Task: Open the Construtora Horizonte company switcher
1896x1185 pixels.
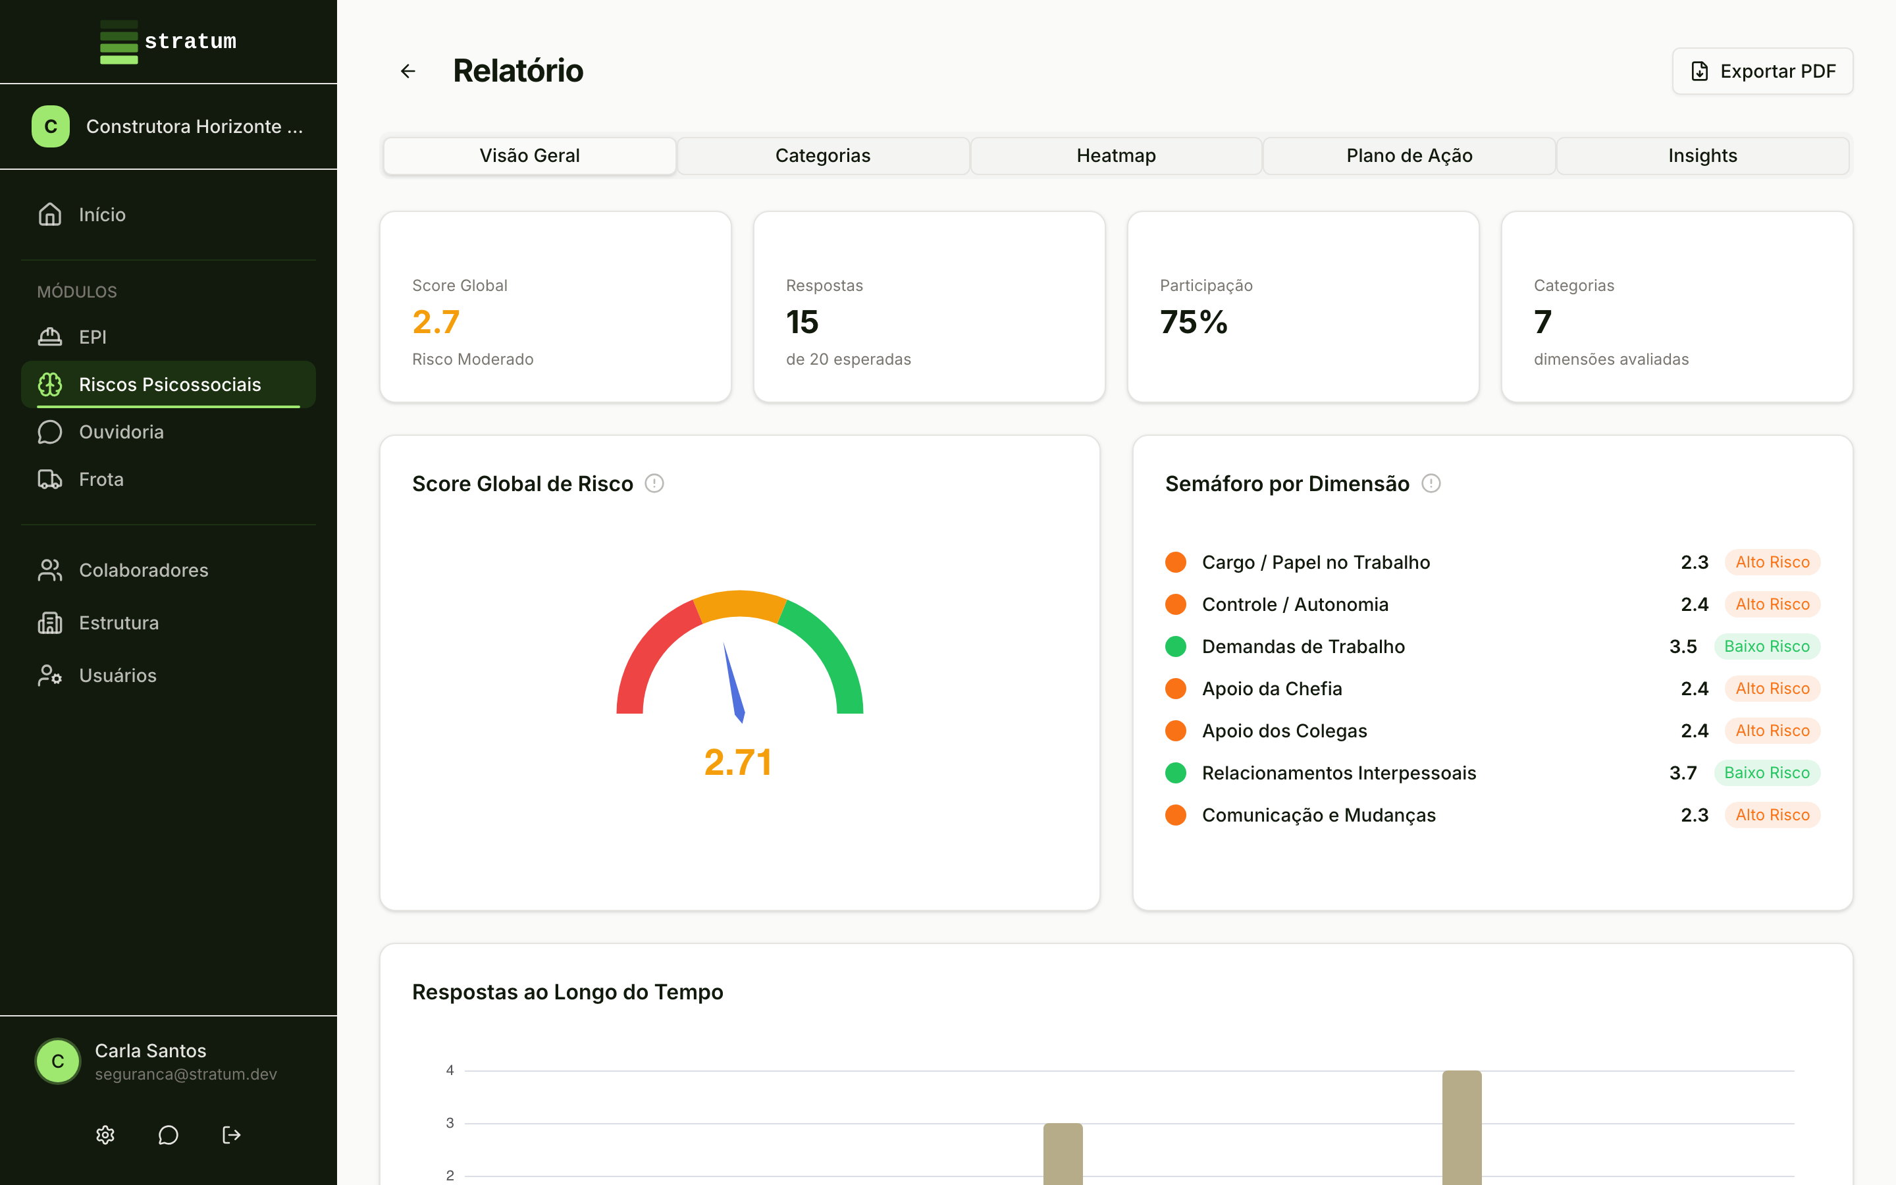Action: (169, 126)
